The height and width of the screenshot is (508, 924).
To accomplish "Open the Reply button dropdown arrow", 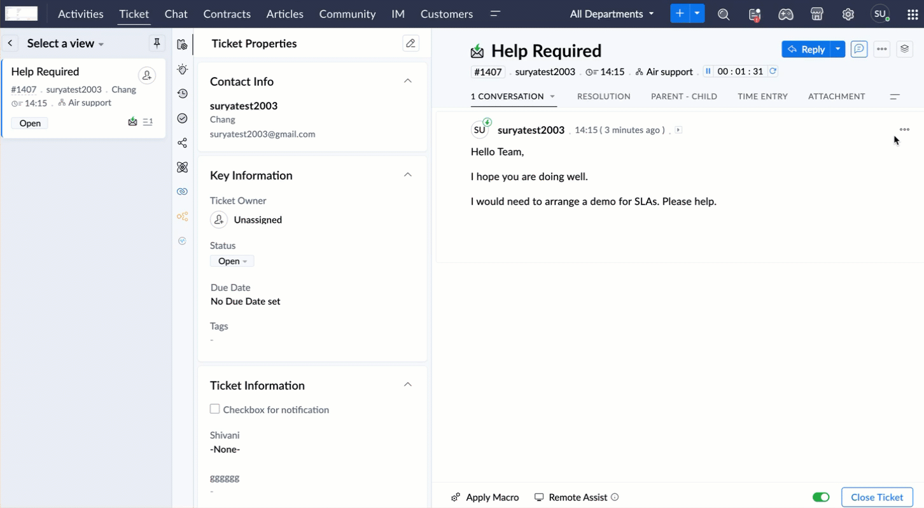I will click(838, 49).
